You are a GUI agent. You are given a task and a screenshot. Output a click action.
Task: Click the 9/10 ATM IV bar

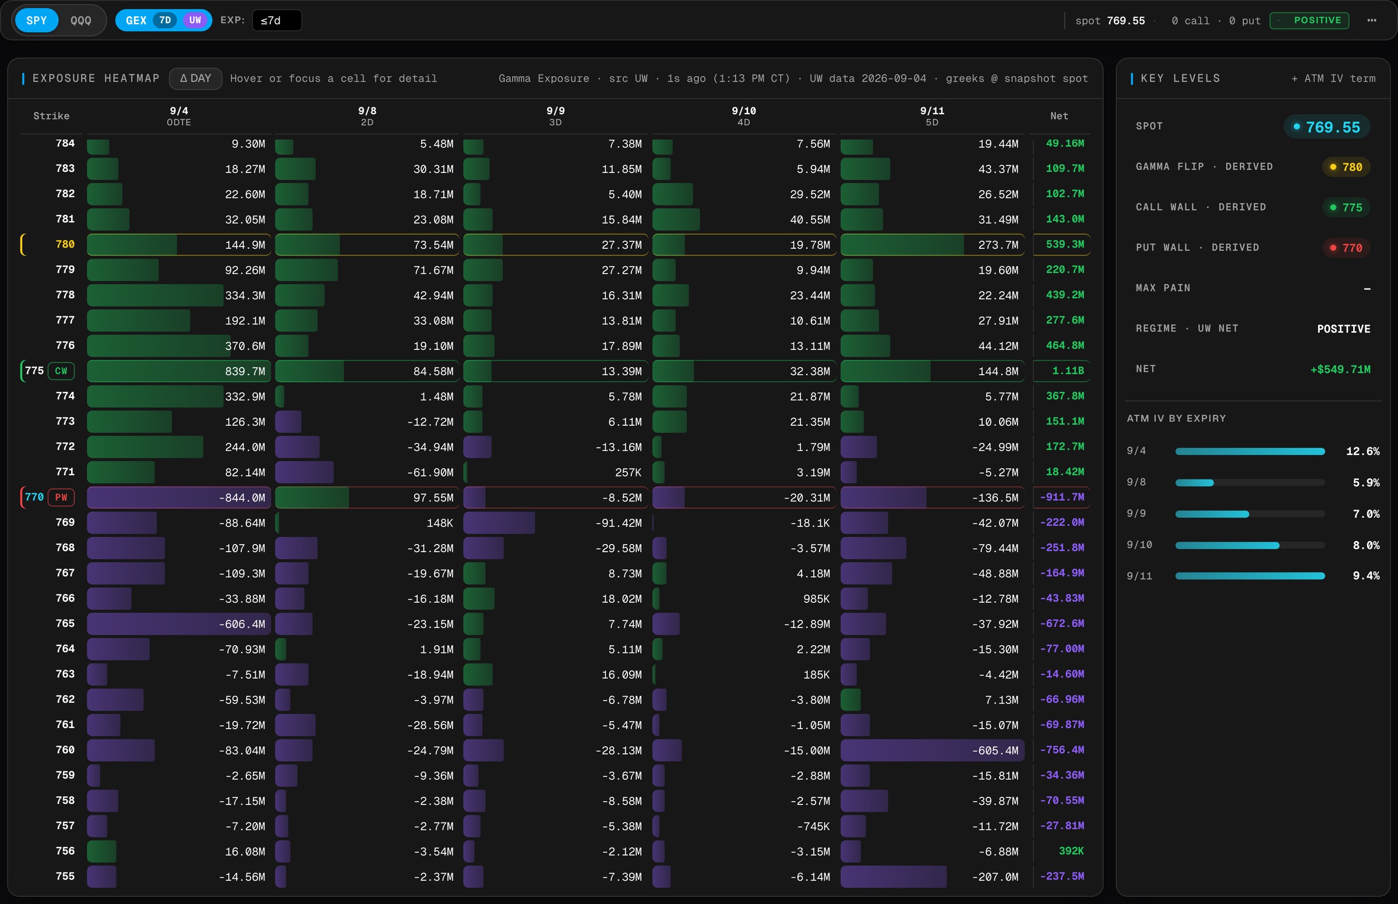(1250, 545)
